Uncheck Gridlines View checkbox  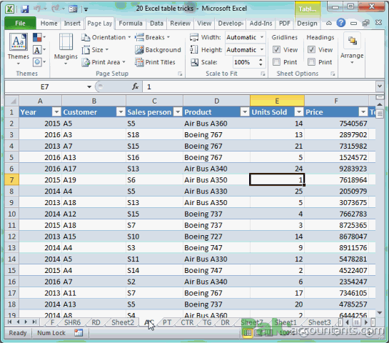tap(276, 50)
